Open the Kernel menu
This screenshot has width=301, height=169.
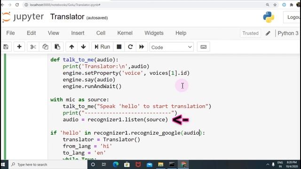pos(125,33)
